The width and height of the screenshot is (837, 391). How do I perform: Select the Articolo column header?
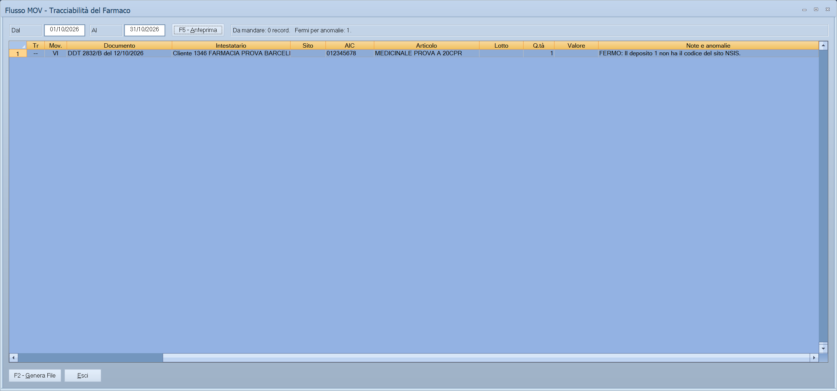pyautogui.click(x=426, y=45)
